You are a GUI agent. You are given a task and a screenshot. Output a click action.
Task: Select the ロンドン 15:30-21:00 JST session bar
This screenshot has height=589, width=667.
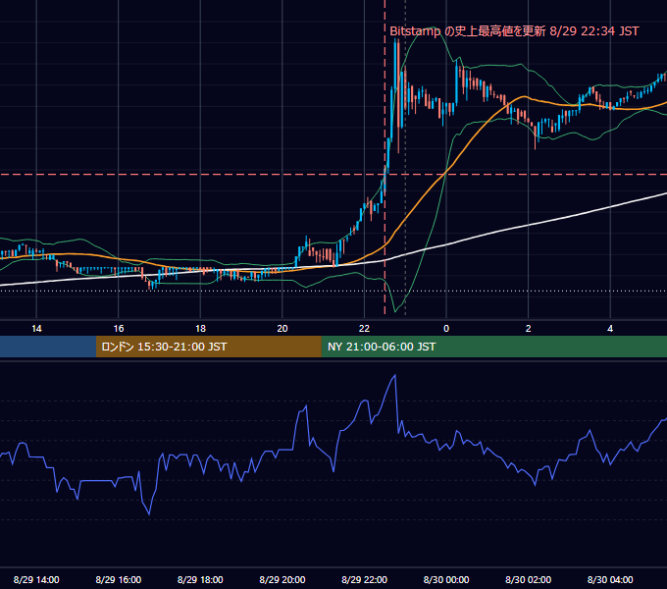208,347
